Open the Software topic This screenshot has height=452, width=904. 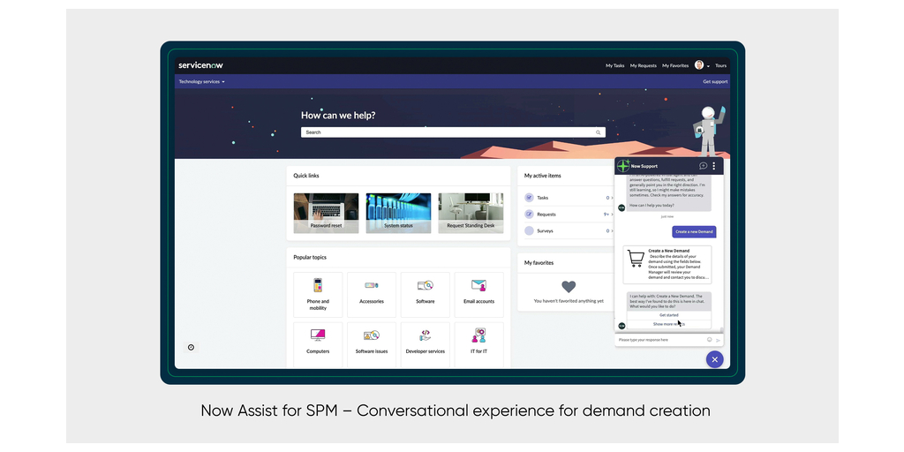425,295
